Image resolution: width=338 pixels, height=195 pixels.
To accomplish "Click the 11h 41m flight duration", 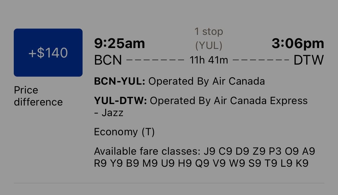I will [x=209, y=60].
